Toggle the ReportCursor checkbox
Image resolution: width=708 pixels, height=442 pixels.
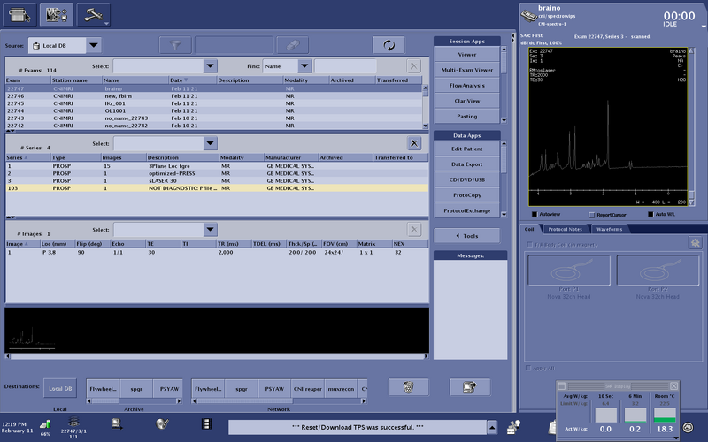592,215
